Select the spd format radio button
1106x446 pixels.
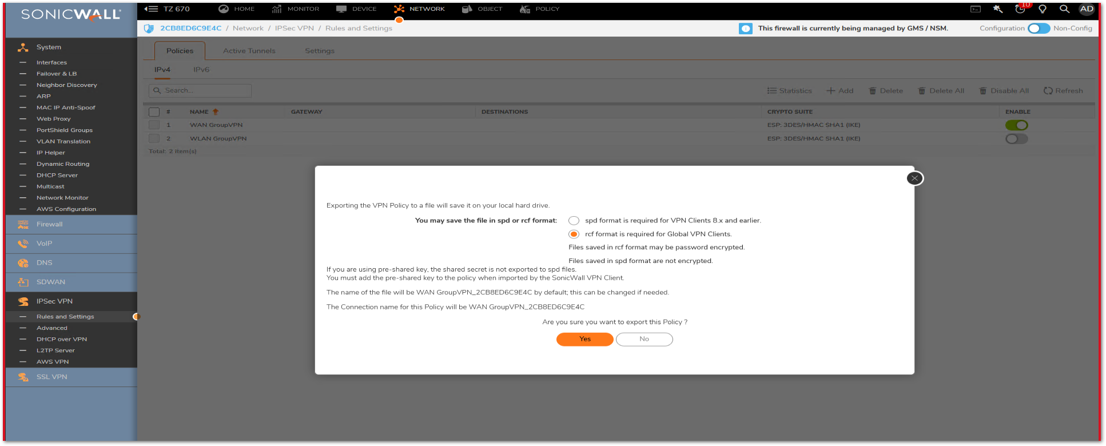point(574,221)
